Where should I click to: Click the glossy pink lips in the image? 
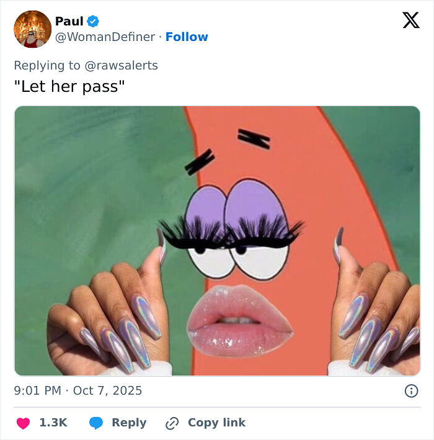click(240, 321)
